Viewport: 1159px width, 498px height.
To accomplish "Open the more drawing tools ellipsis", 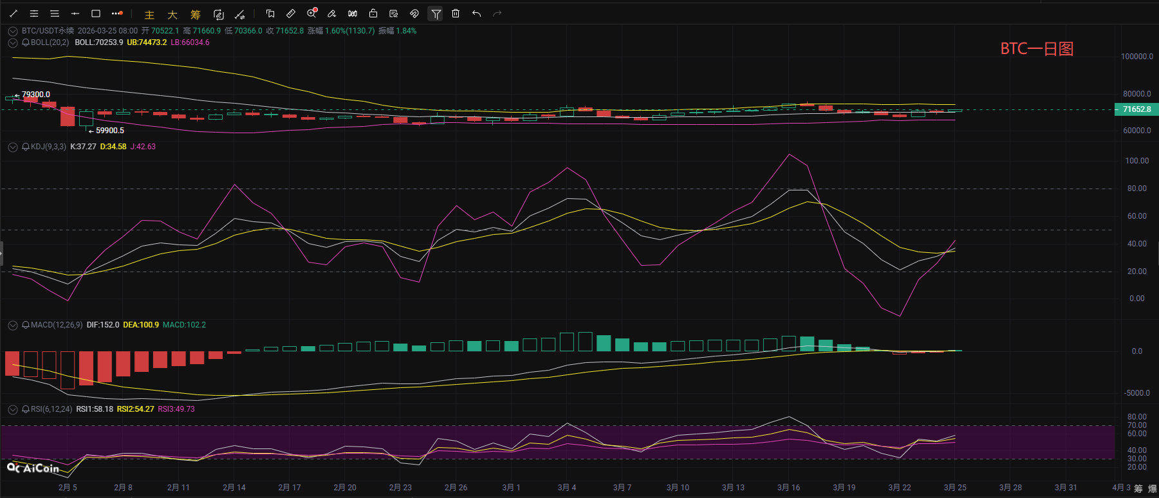I will (116, 14).
